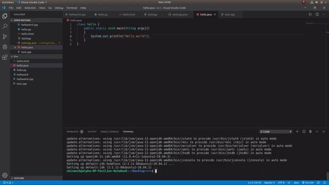Collapse the Open Editors section

[x=36, y=21]
